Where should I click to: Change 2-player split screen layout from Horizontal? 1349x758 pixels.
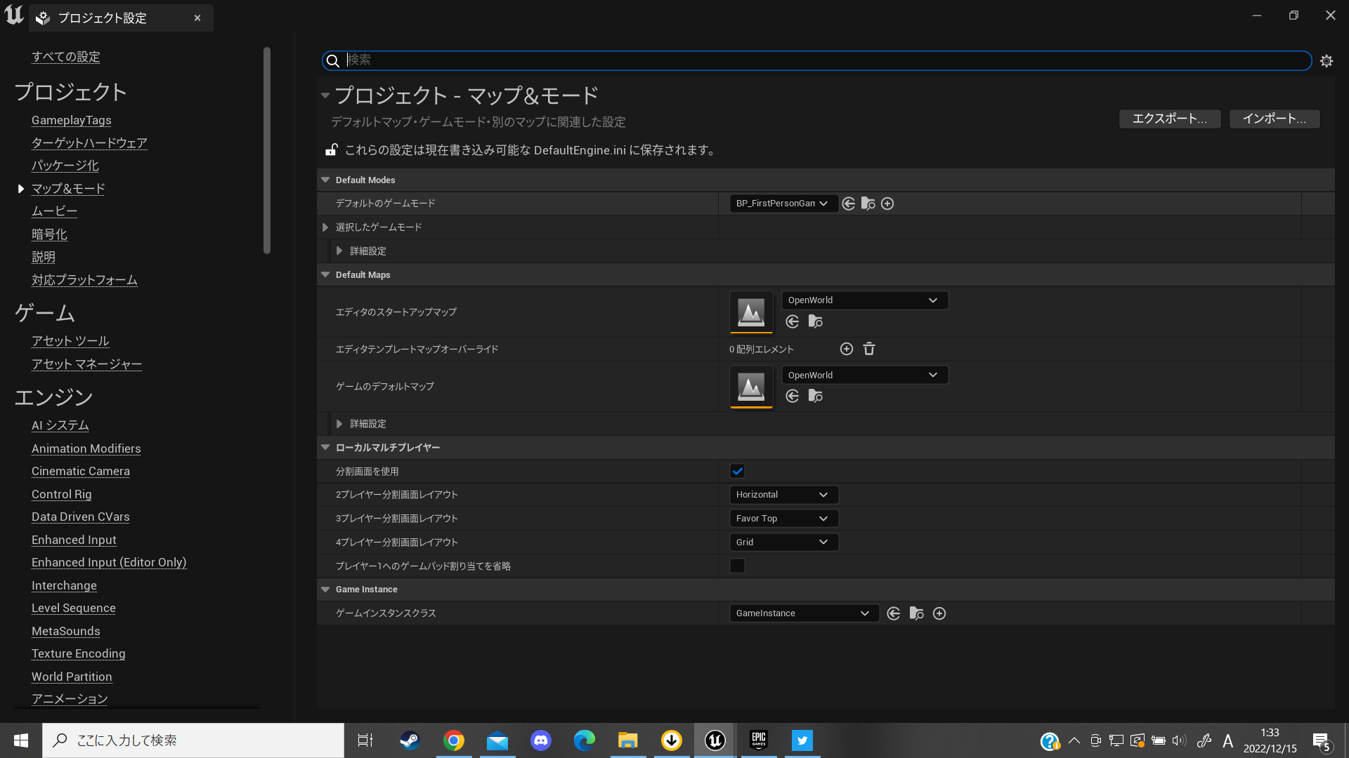click(x=783, y=494)
